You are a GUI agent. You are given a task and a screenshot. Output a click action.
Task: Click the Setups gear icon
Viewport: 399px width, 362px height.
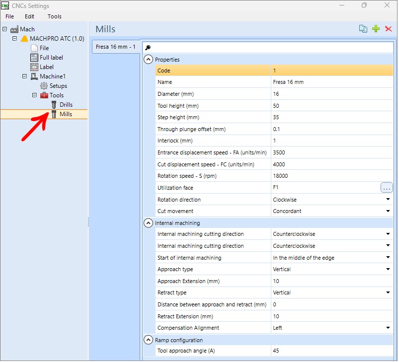(x=44, y=86)
